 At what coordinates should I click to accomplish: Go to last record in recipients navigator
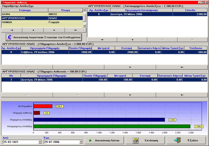click(x=76, y=30)
